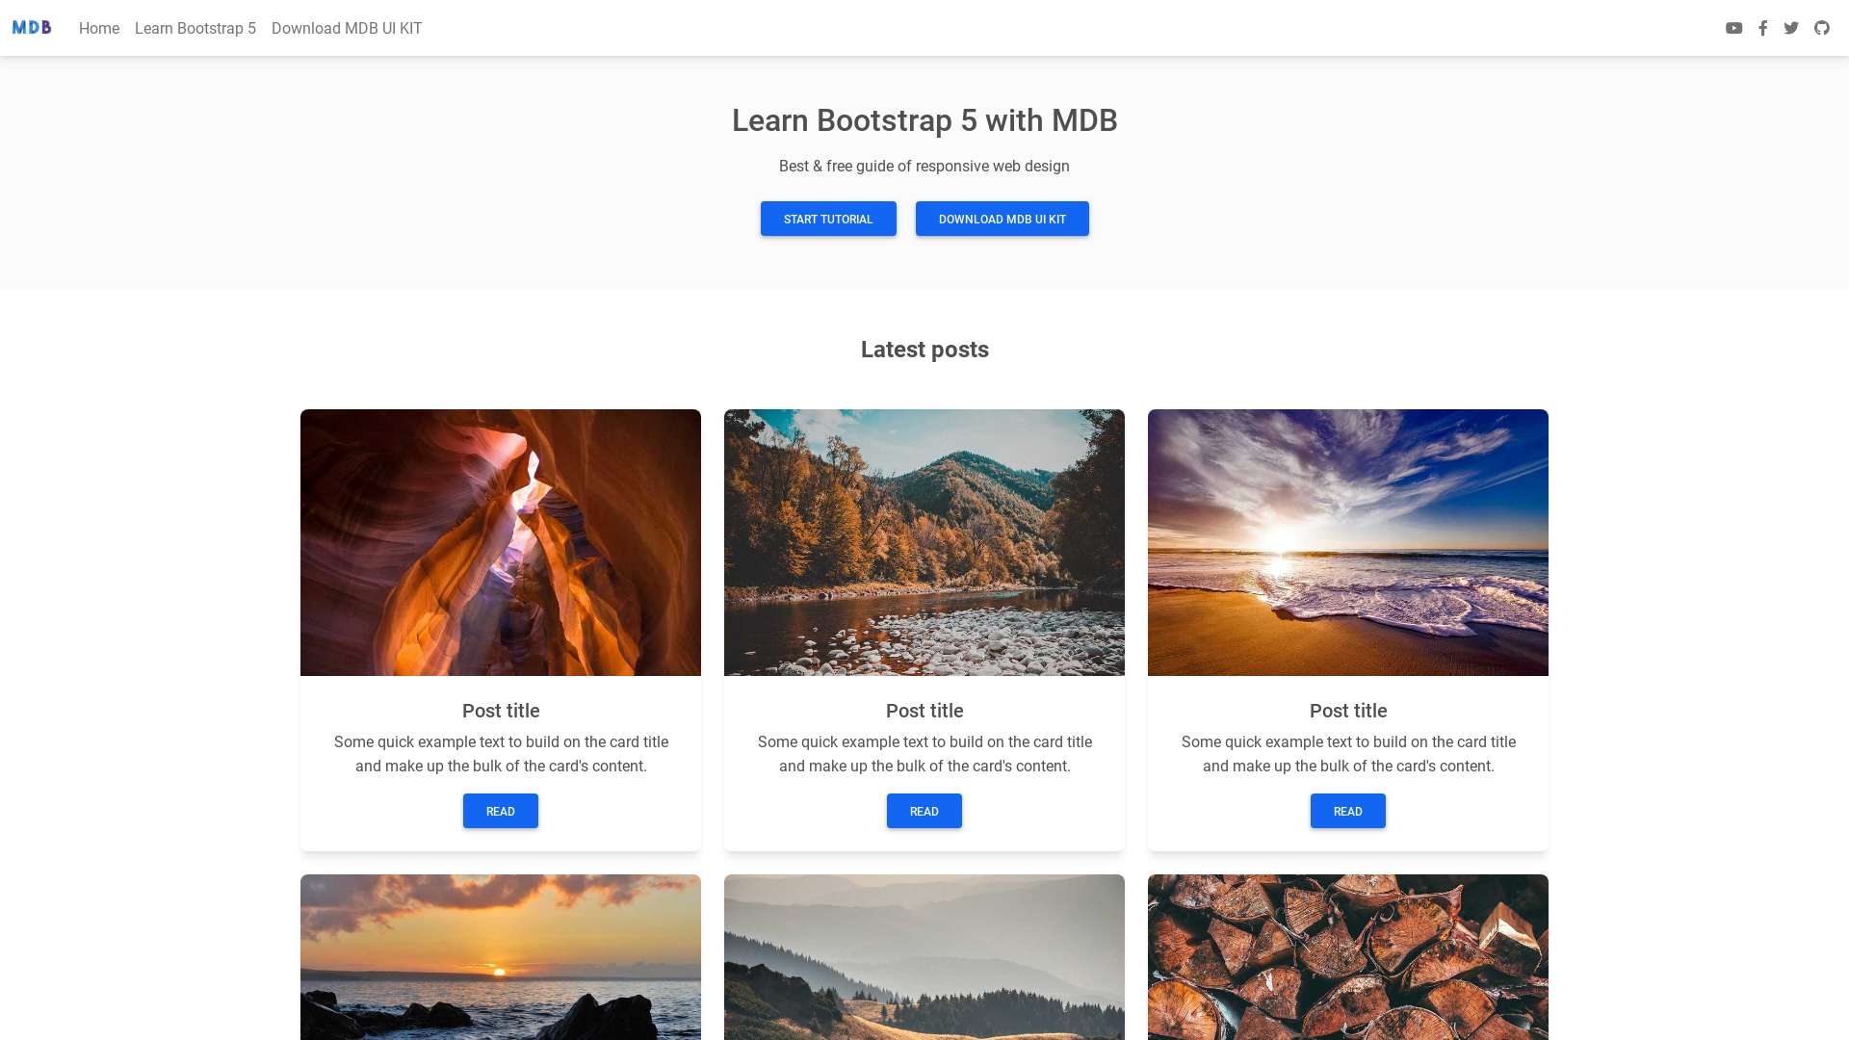Click the first card's Post title
This screenshot has width=1849, height=1040.
[x=501, y=711]
